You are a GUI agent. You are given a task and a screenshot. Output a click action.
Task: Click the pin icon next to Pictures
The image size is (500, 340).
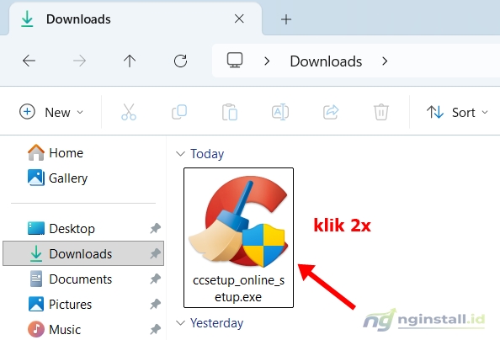(x=155, y=304)
